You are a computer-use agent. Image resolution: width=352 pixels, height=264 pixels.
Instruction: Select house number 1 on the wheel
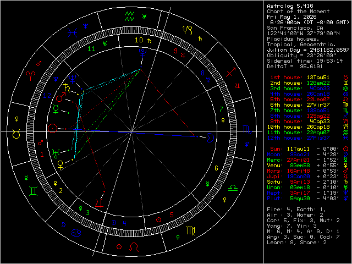42,154
